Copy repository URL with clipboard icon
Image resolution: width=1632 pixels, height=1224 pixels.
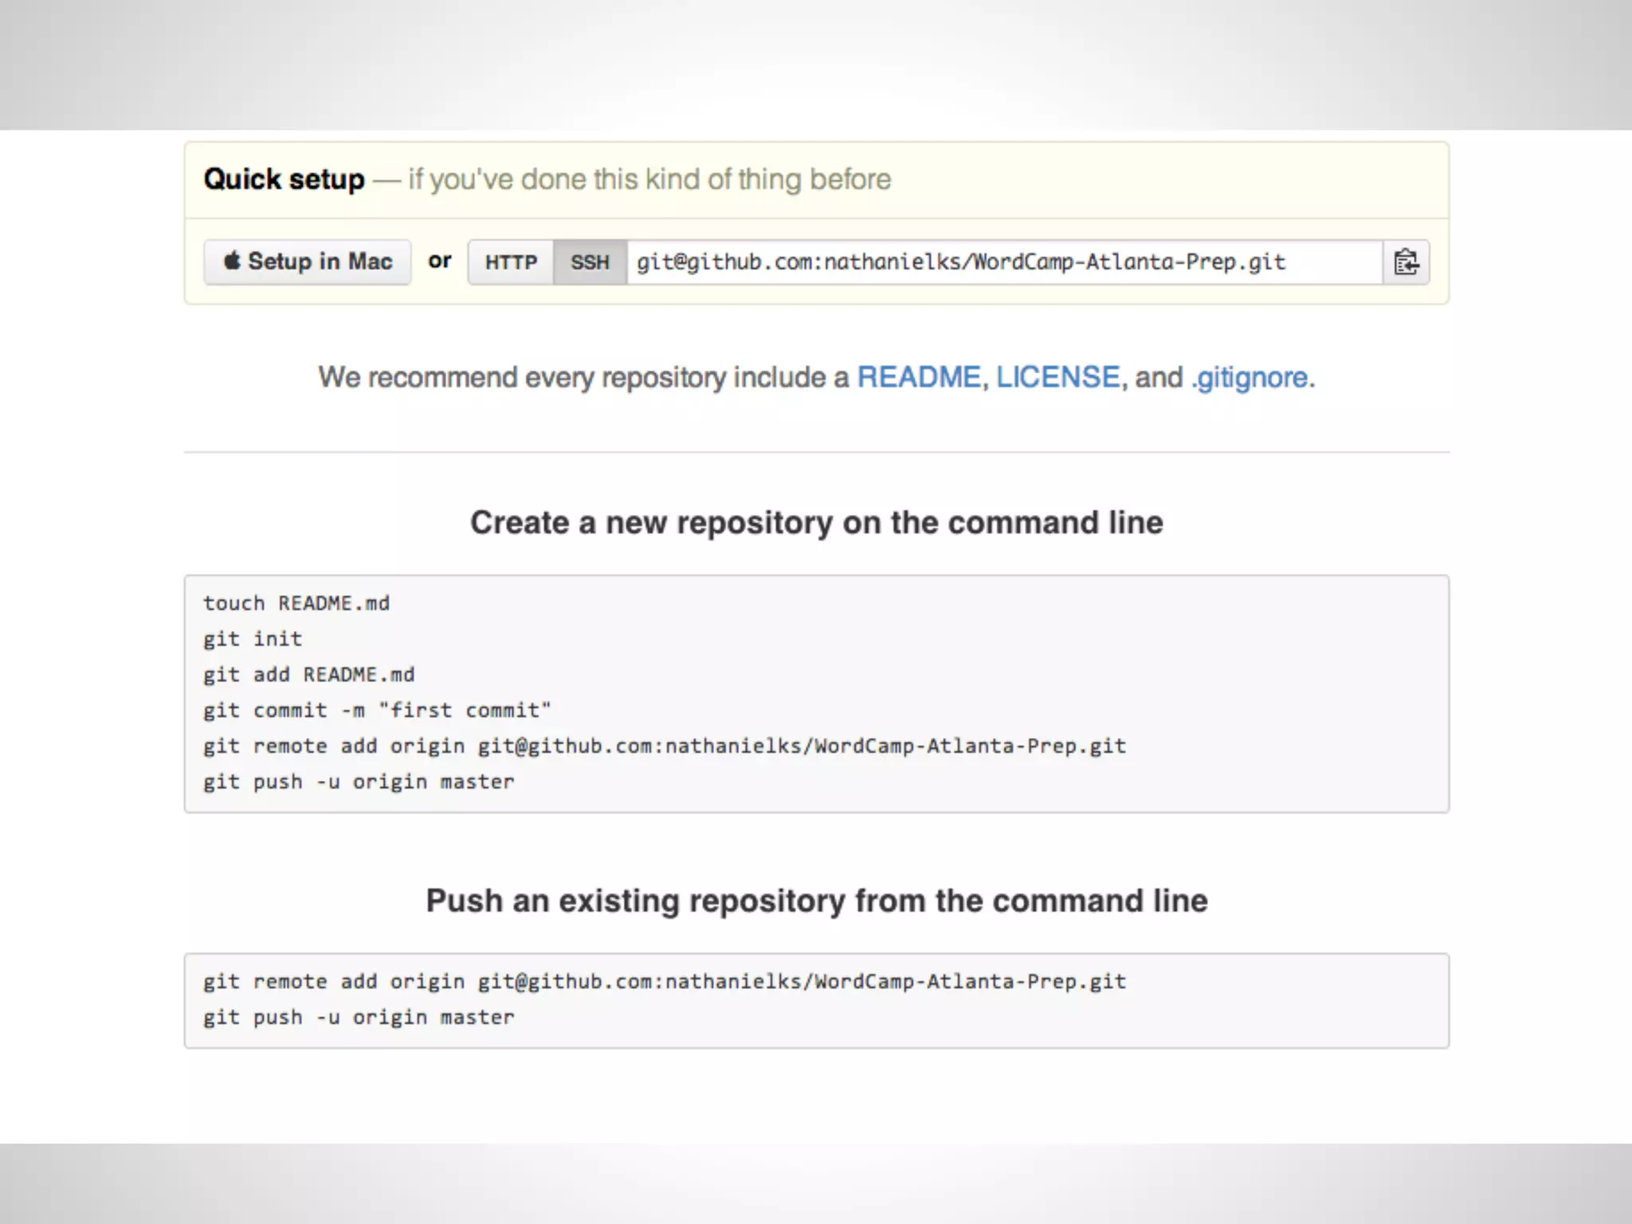click(1406, 262)
